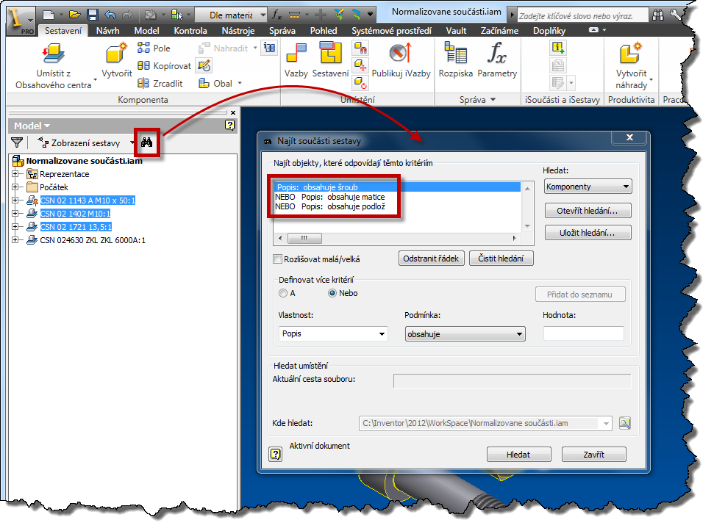Viewport: 714px width, 531px height.
Task: Select the A radio button
Action: [283, 293]
